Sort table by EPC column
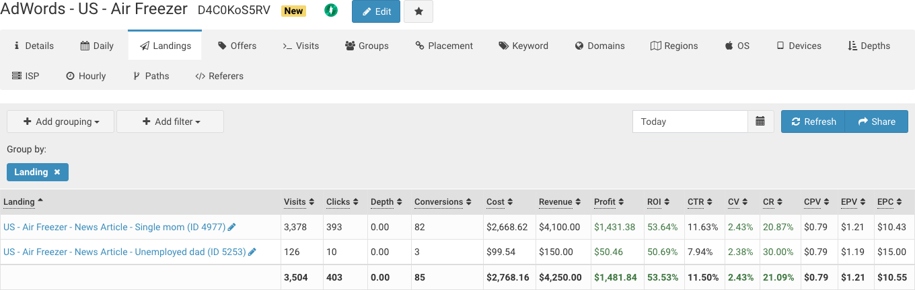Screen dimensions: 915x290 (x=889, y=201)
